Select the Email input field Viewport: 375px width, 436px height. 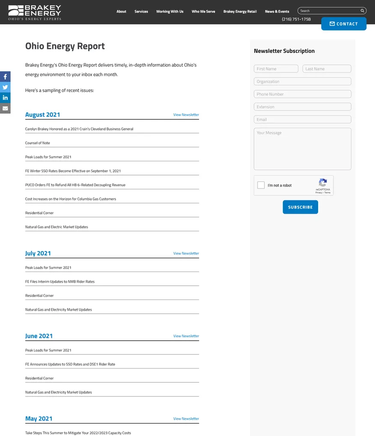(x=302, y=119)
